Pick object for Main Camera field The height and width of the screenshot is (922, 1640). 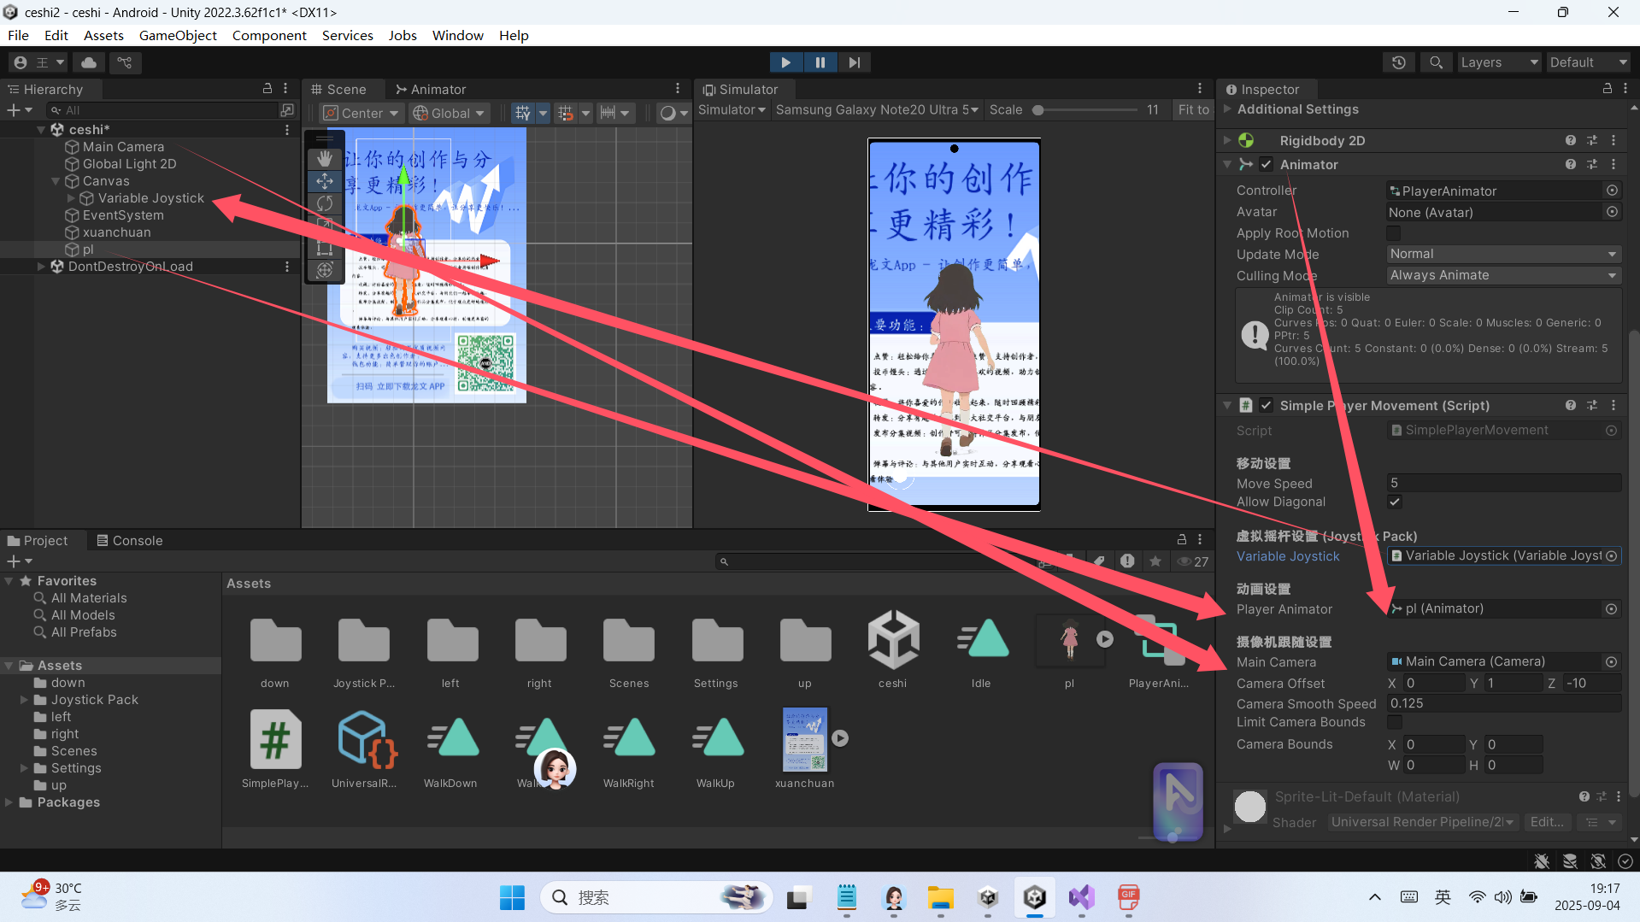[1611, 661]
